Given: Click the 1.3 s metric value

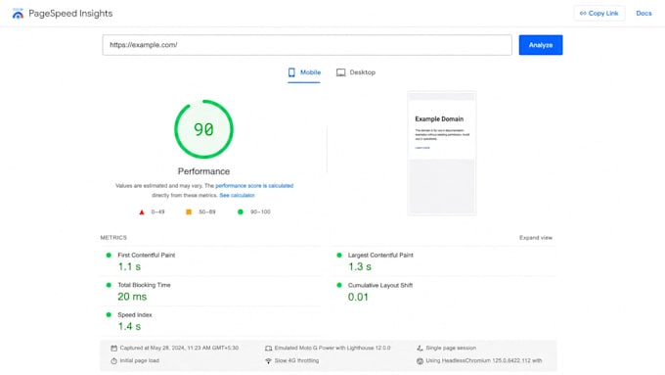Looking at the screenshot, I should (x=359, y=266).
